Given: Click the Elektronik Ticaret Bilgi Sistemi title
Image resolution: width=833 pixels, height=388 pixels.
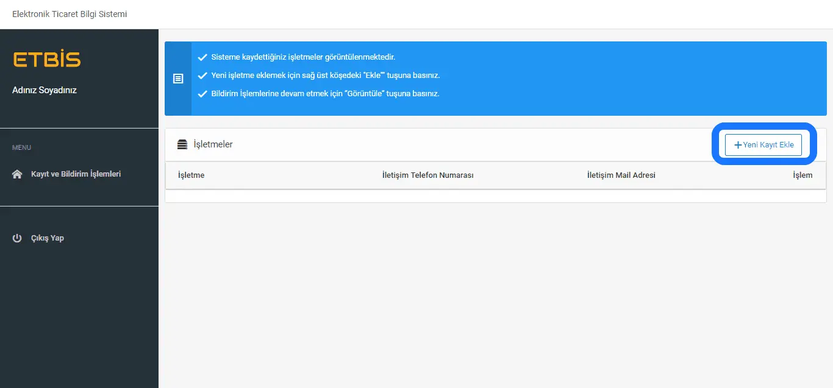Looking at the screenshot, I should [70, 14].
